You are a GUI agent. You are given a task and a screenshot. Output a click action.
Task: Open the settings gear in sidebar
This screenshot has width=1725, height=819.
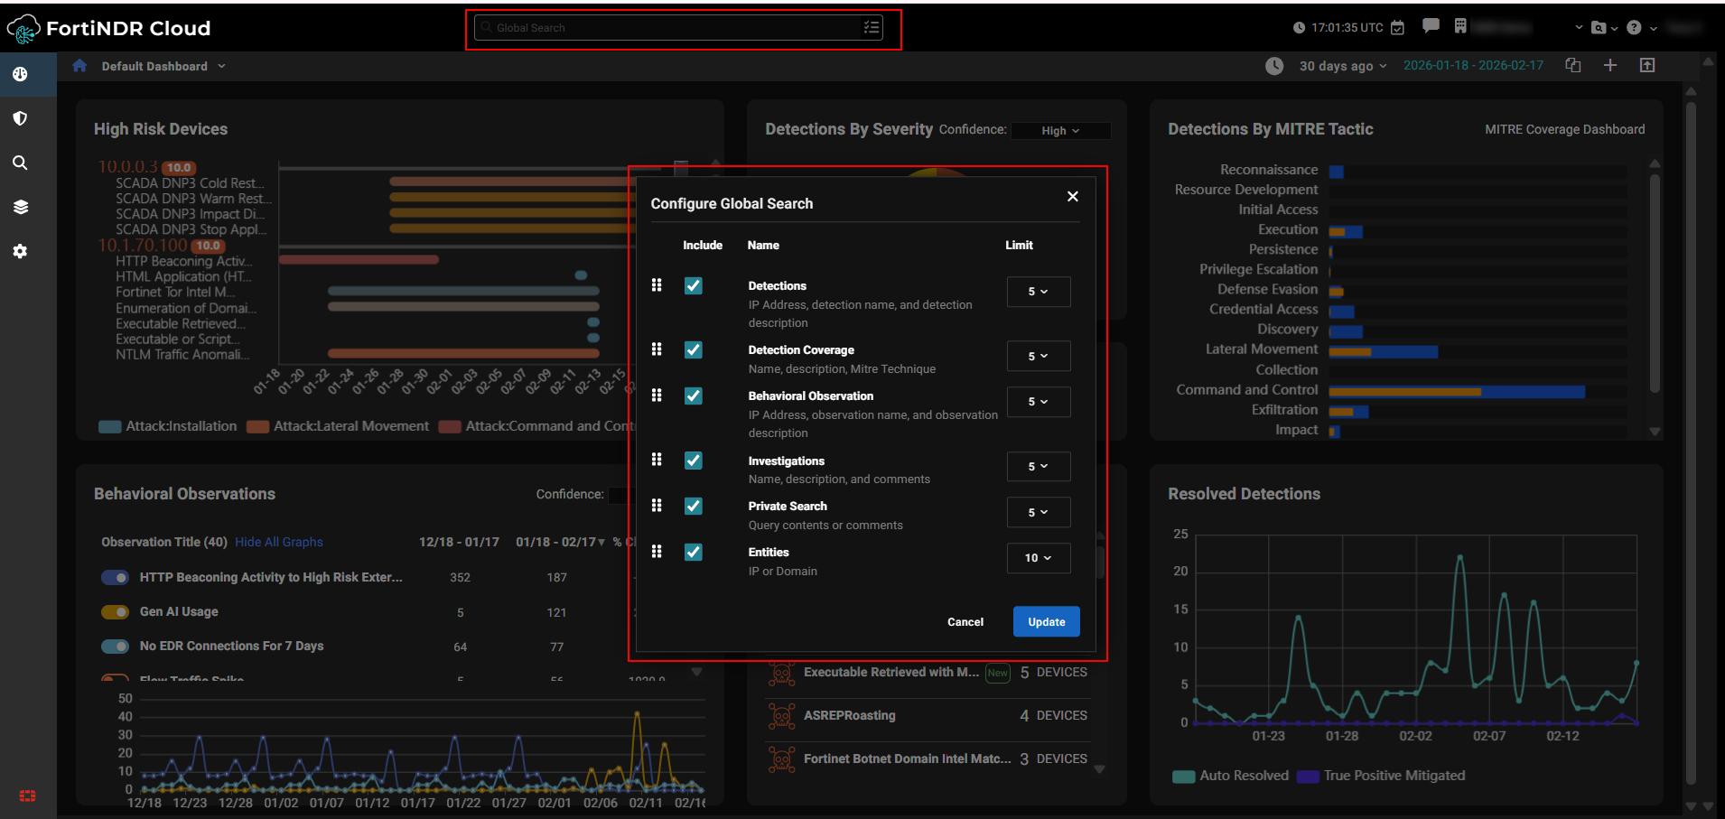(20, 251)
